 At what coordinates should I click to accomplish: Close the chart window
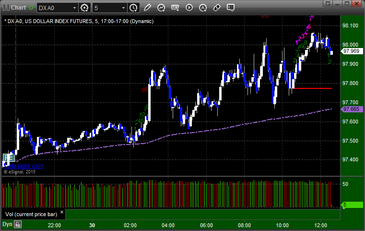tap(357, 3)
